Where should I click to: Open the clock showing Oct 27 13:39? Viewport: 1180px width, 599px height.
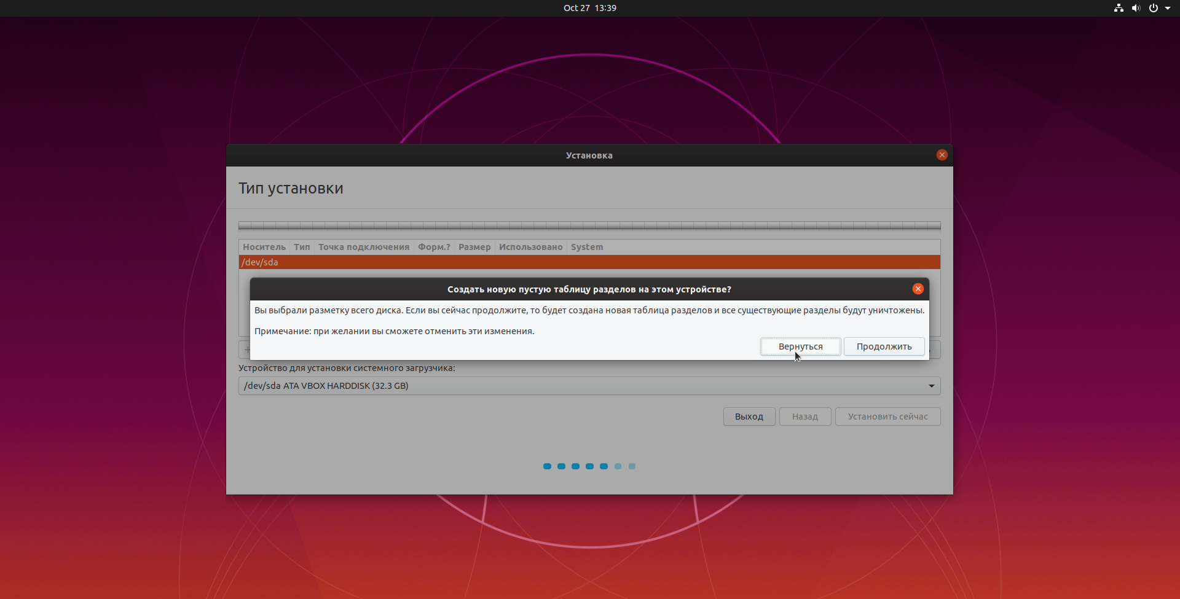click(590, 8)
